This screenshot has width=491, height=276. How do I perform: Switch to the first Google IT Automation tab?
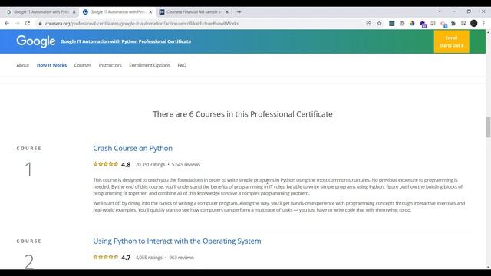click(41, 12)
